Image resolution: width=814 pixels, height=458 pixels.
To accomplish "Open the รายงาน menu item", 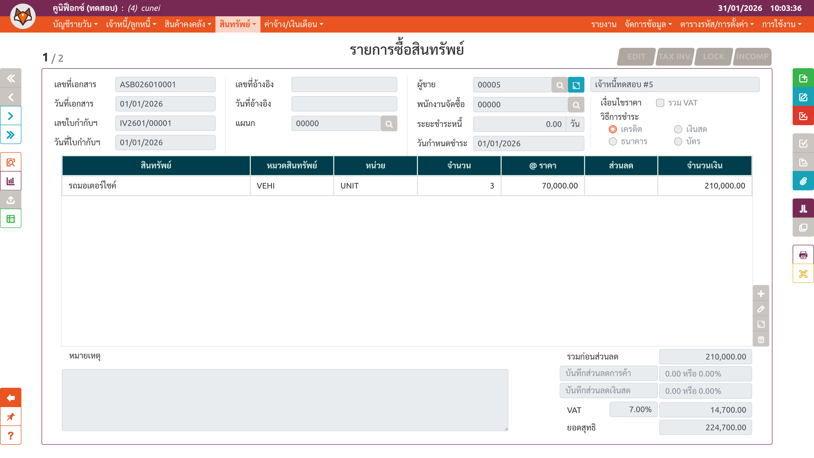I will (604, 24).
